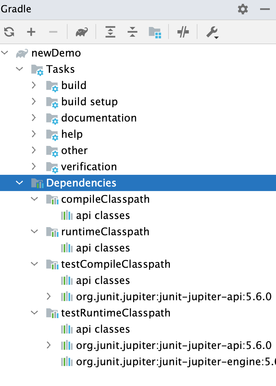Expand junit-jupiter-api under testCompileClasspath
276x386 pixels.
coord(49,296)
